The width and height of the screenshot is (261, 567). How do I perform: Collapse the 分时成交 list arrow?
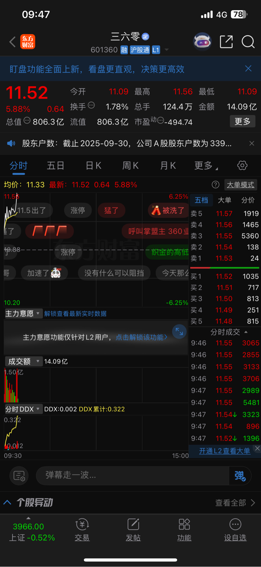point(246,332)
